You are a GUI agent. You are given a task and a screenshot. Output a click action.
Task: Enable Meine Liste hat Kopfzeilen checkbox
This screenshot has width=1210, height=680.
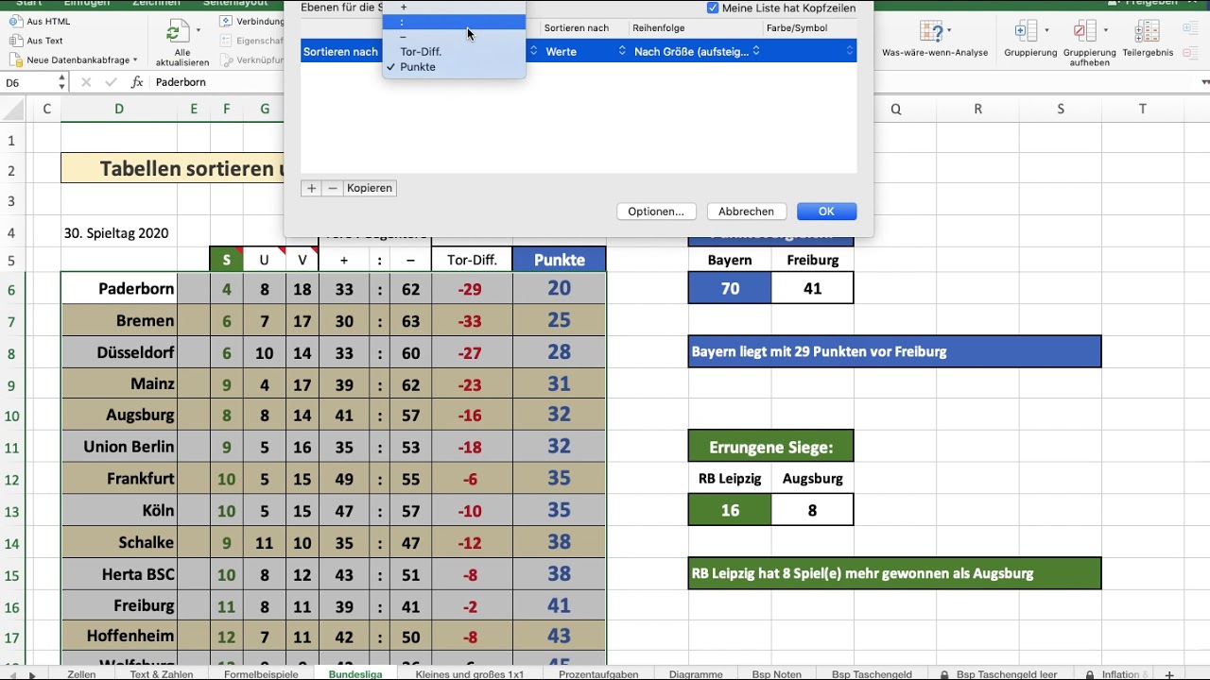713,8
